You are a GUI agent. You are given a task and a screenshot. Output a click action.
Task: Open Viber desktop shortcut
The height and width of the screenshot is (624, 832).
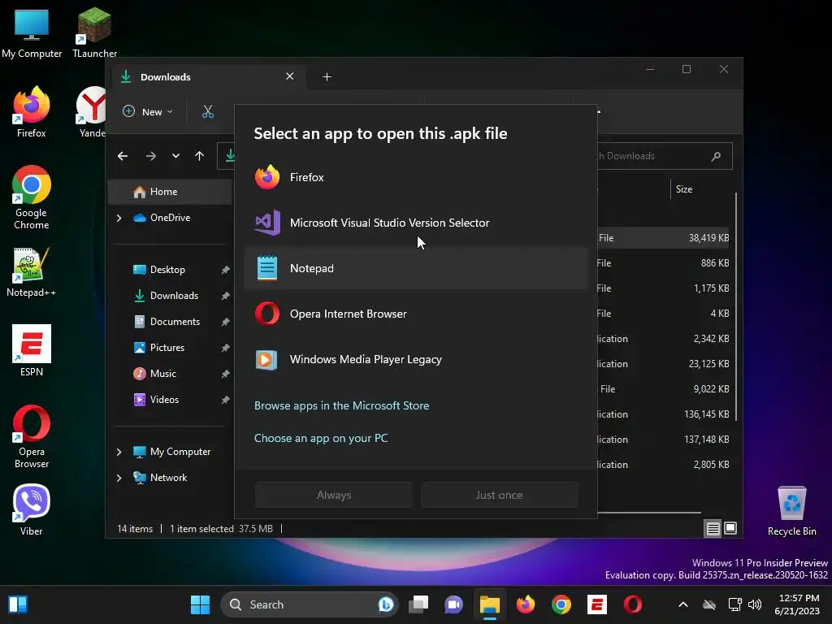[32, 510]
